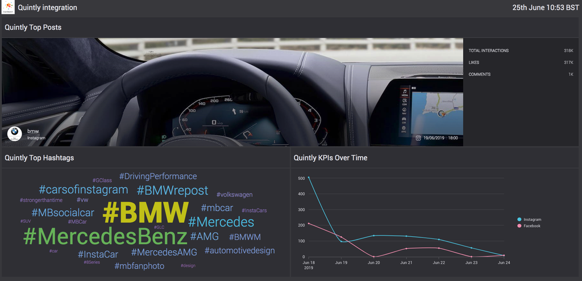Click the #DrivingPerformance hashtag

[x=158, y=177]
